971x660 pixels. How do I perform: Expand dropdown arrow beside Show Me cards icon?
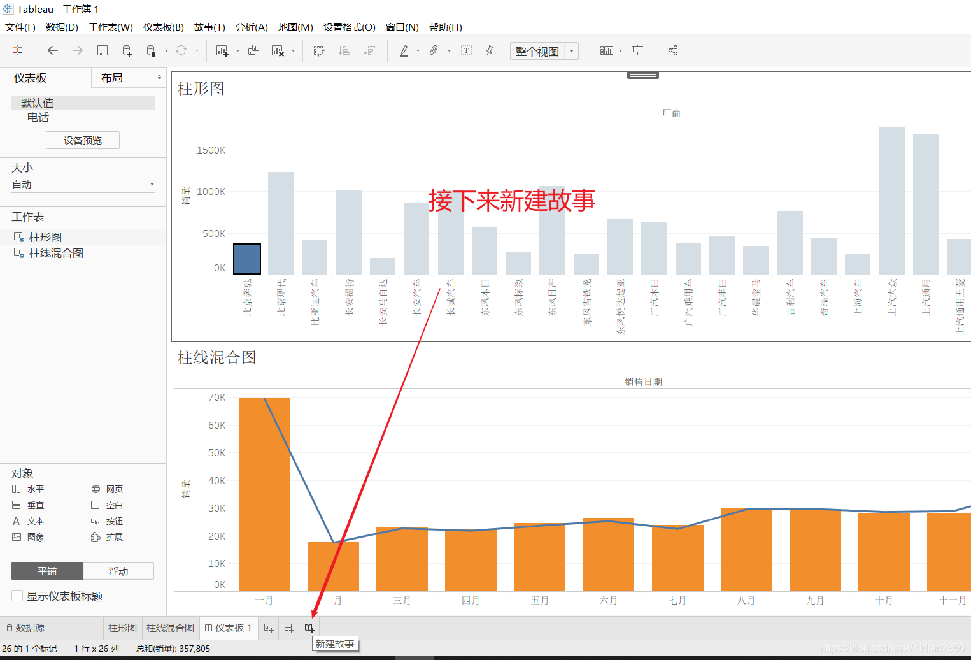tap(620, 50)
